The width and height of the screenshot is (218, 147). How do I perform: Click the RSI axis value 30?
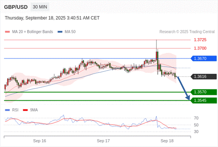(196, 132)
